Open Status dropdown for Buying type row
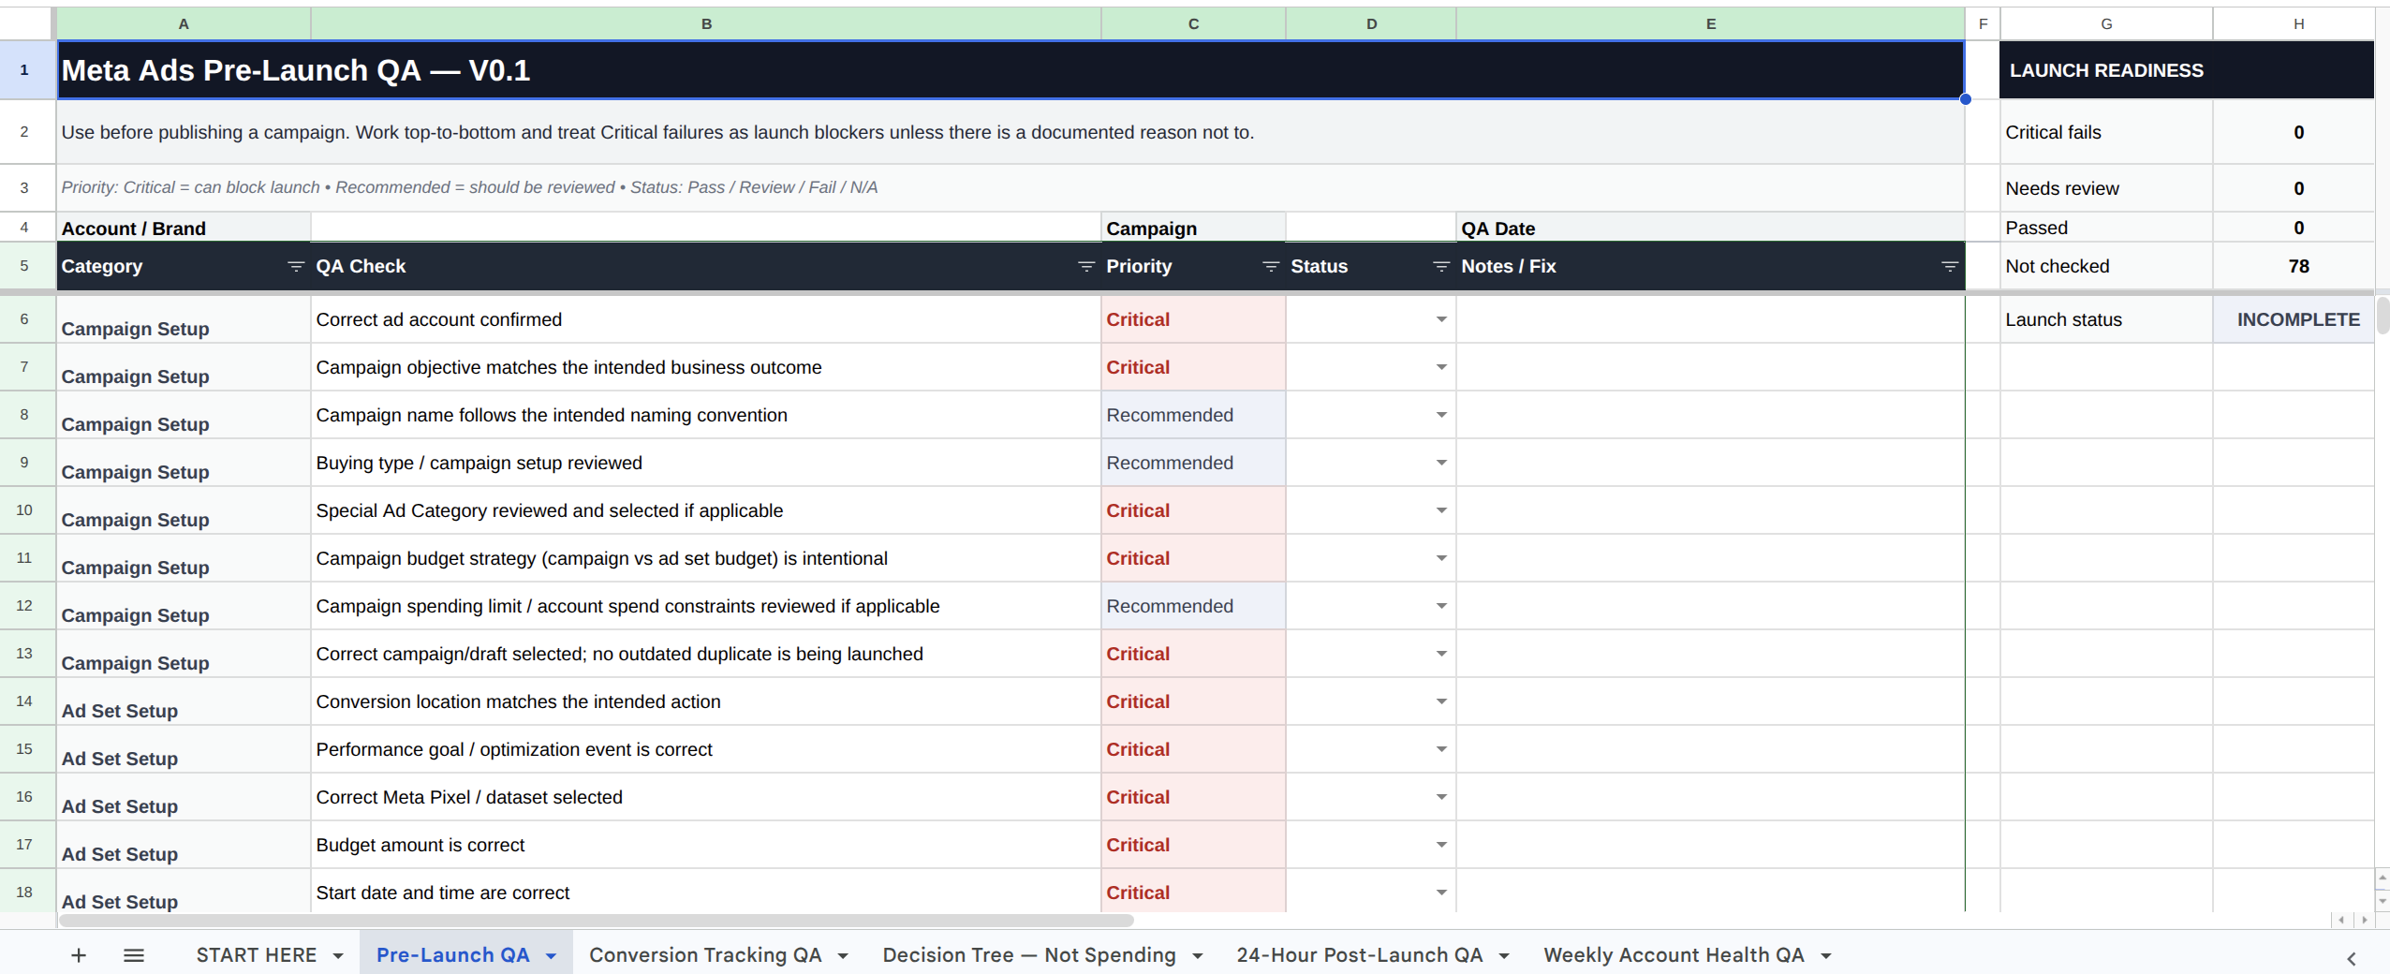Viewport: 2390px width, 974px height. pyautogui.click(x=1441, y=464)
